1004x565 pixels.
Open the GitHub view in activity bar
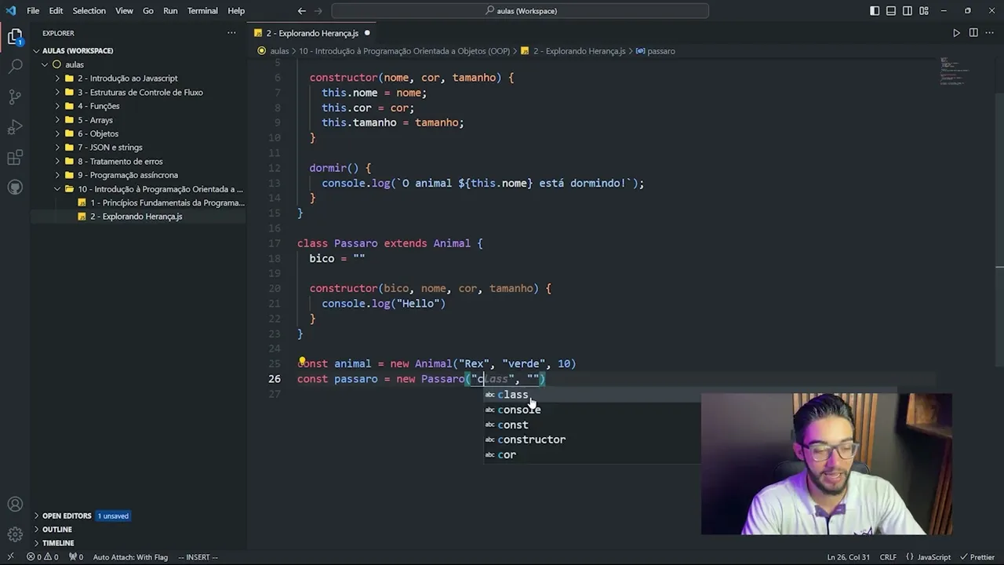(15, 188)
